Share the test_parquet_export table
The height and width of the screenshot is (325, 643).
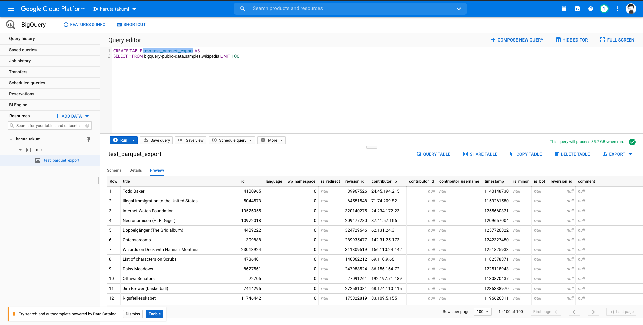(480, 154)
